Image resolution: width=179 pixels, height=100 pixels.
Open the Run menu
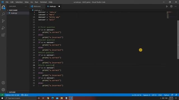coord(36,2)
